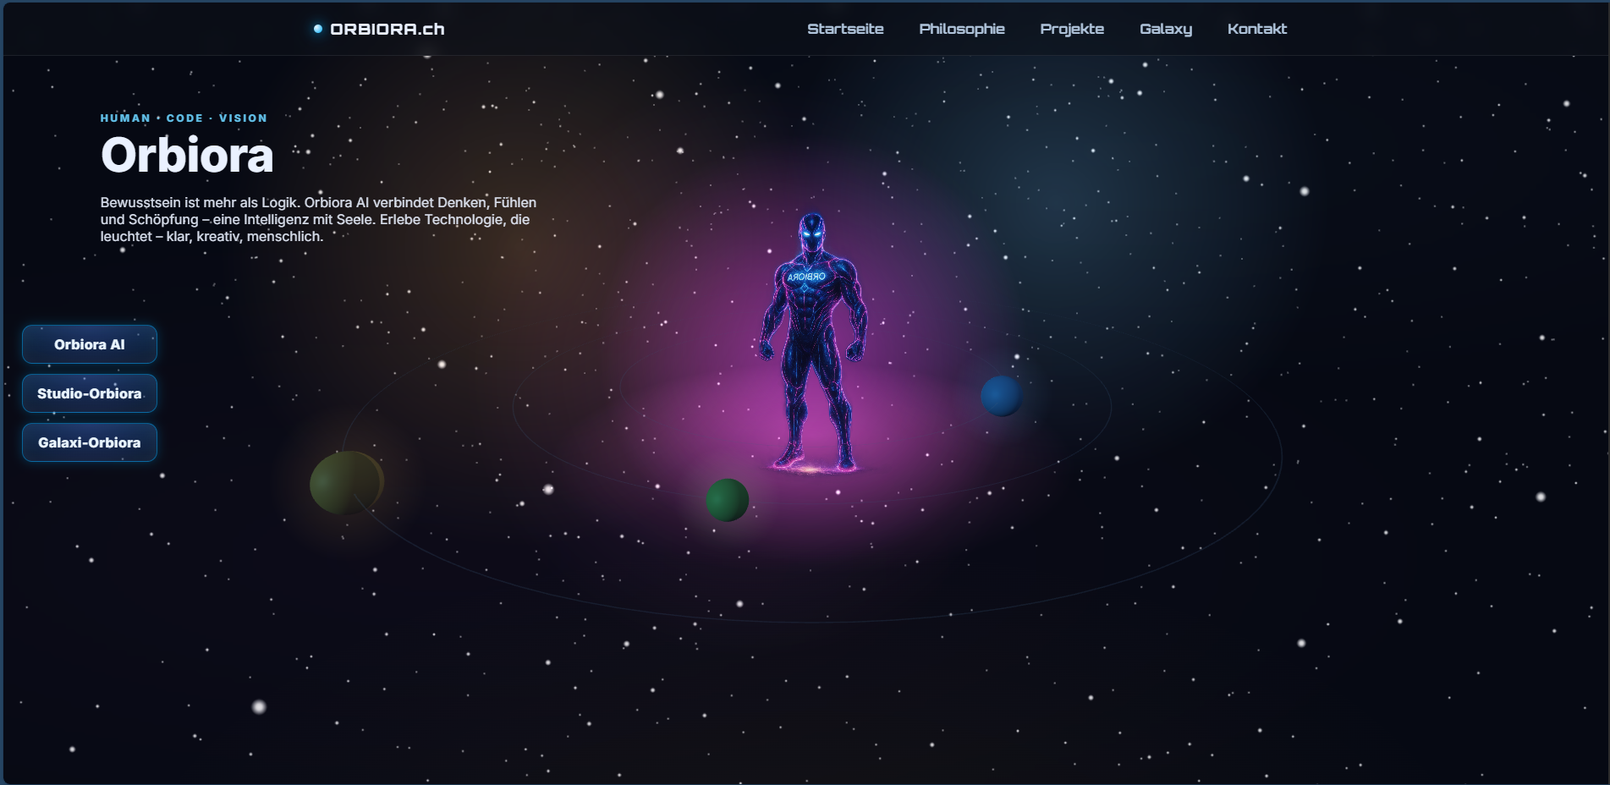This screenshot has height=785, width=1610.
Task: Go to the Startseite page
Action: click(x=844, y=29)
